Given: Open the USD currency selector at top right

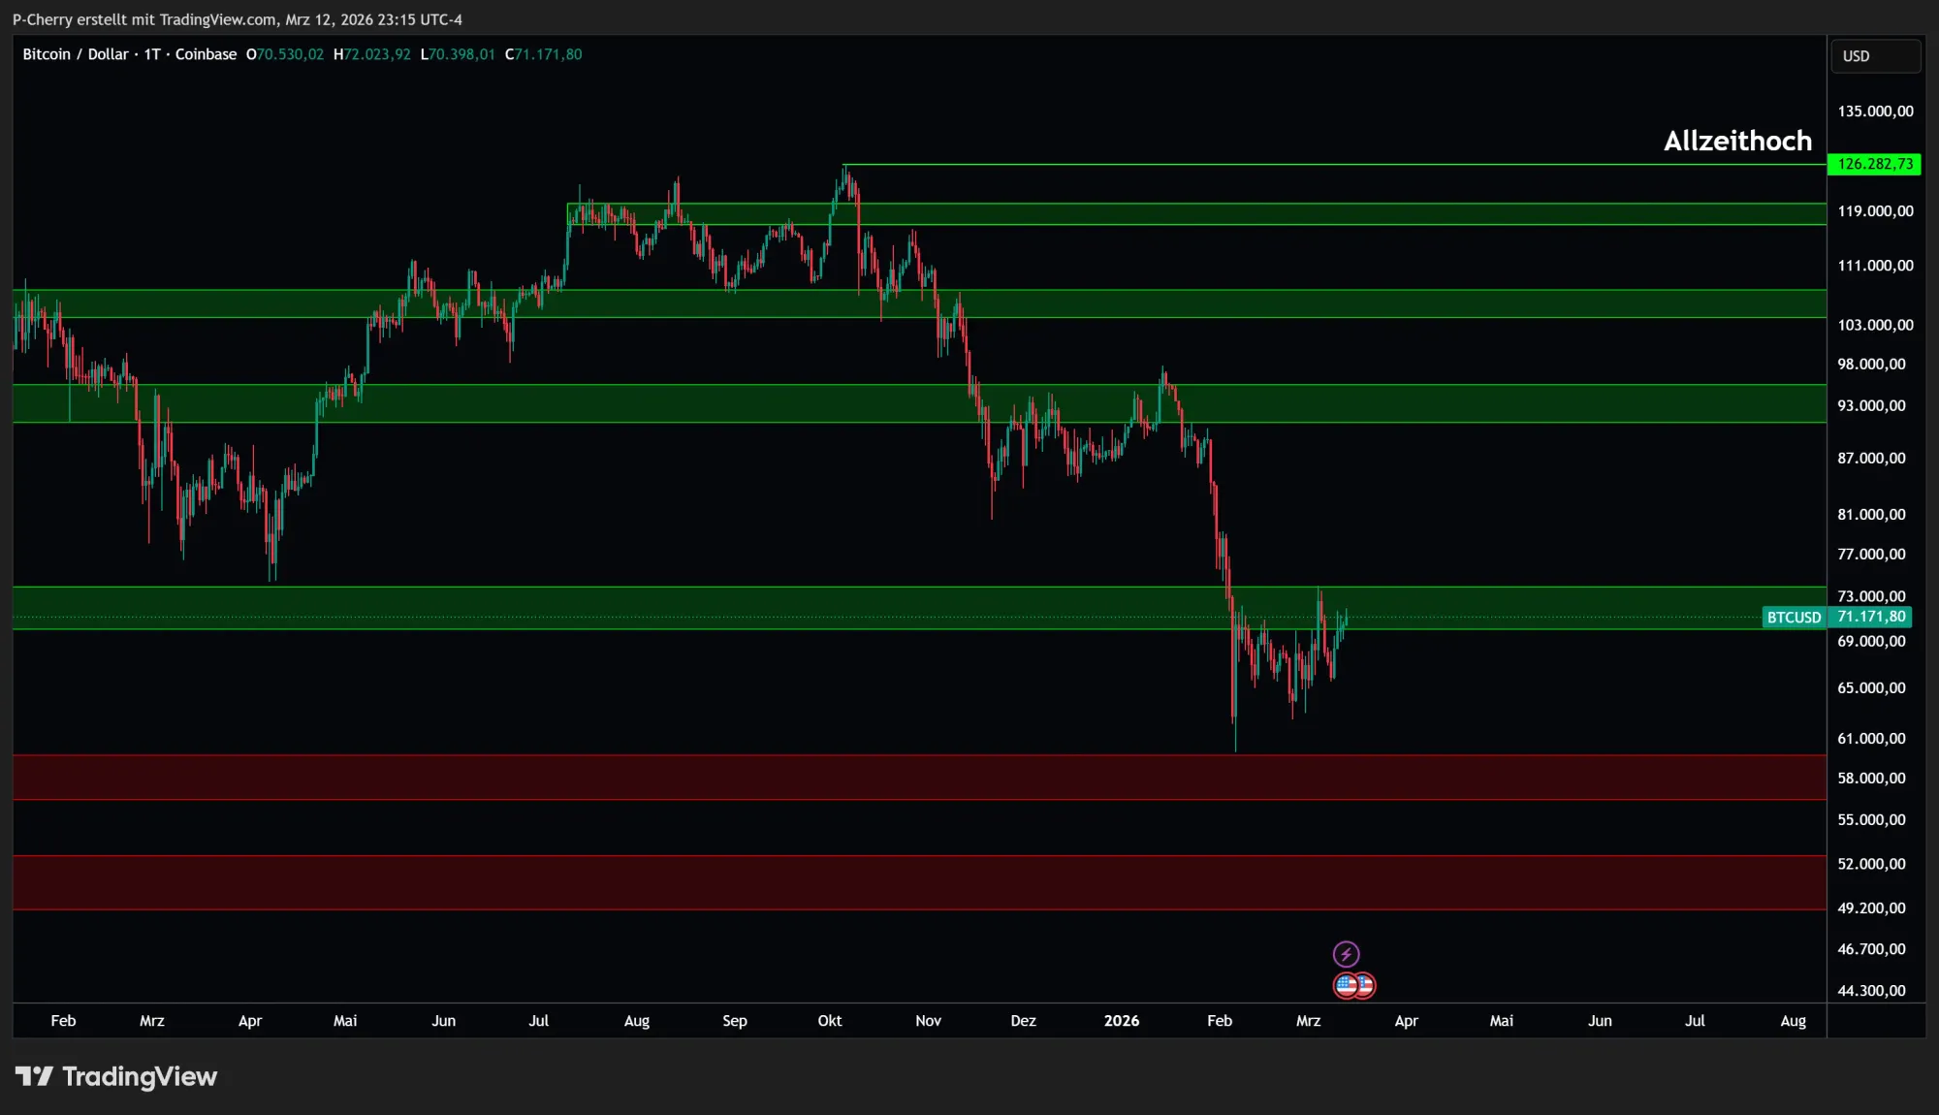Looking at the screenshot, I should pos(1875,55).
